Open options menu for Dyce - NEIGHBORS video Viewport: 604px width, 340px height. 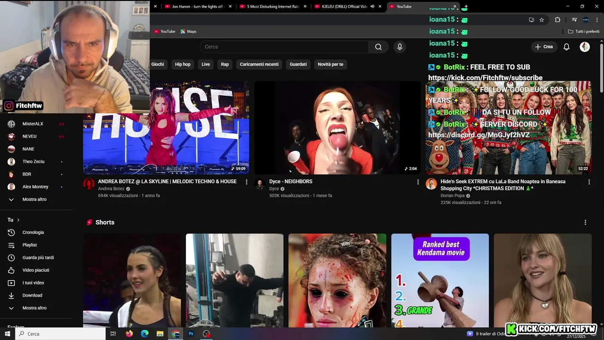pos(418,182)
